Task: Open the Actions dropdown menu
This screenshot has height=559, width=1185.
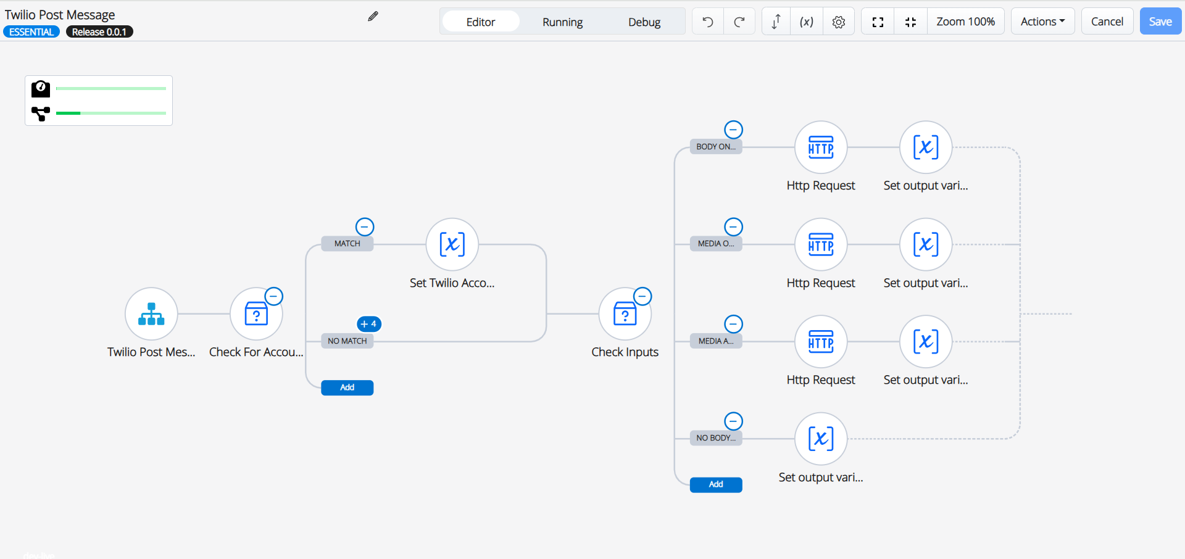Action: [1042, 22]
